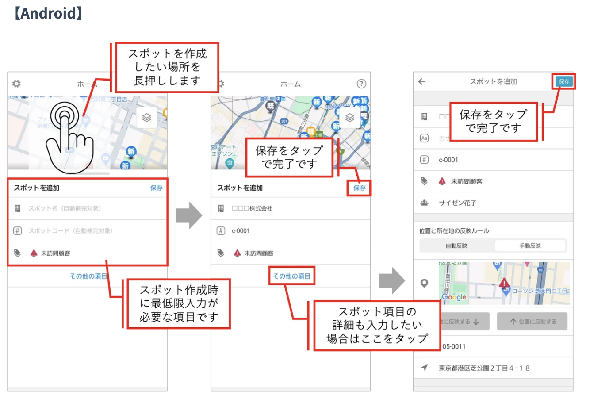Switch to 自動反映 mode
The height and width of the screenshot is (399, 590).
tap(456, 246)
